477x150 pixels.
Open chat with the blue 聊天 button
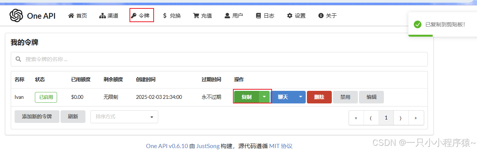pyautogui.click(x=283, y=97)
